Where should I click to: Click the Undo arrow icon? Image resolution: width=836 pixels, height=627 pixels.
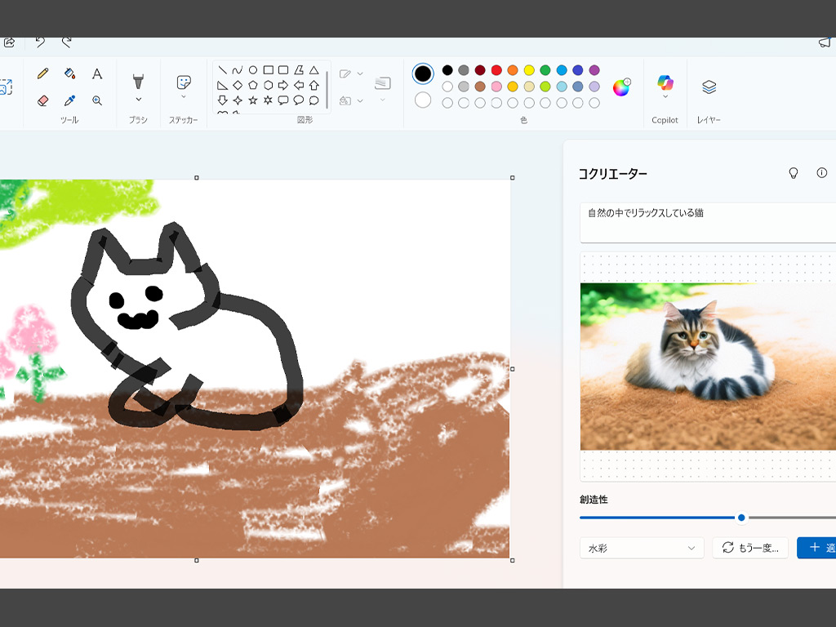40,42
